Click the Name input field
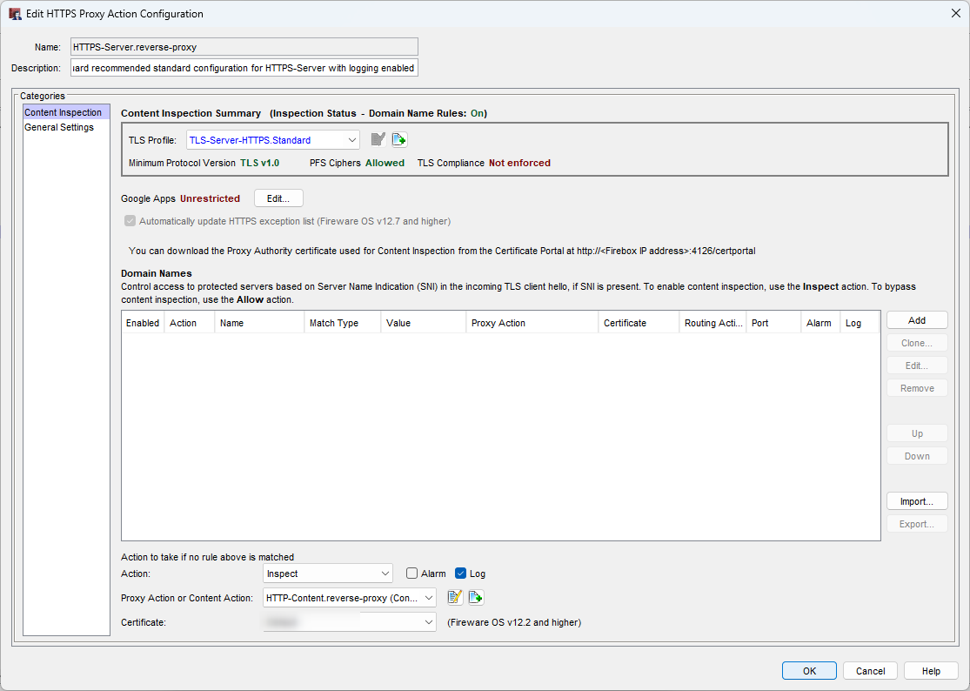Screen dimensions: 970x691 (x=244, y=46)
